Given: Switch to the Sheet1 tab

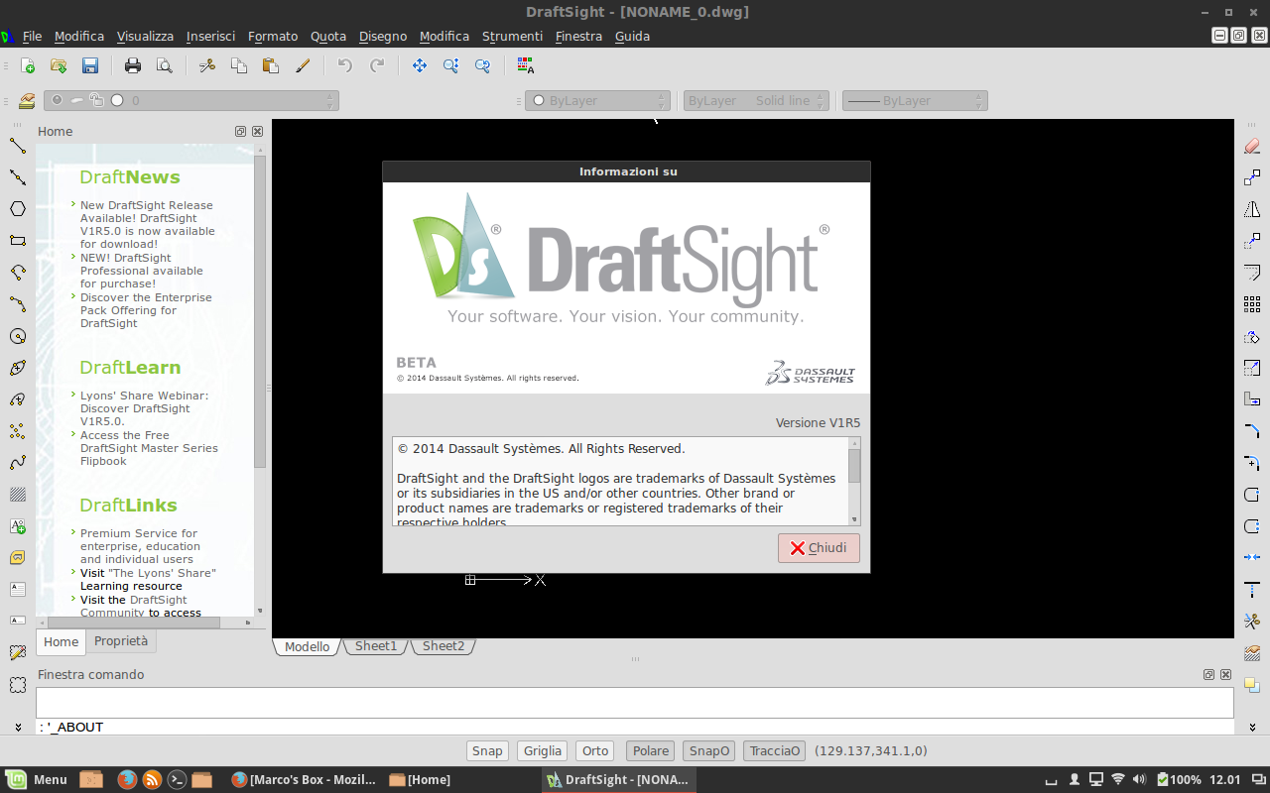Looking at the screenshot, I should (376, 646).
